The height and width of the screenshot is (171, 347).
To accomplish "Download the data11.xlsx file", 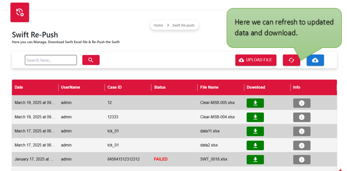I will (255, 132).
